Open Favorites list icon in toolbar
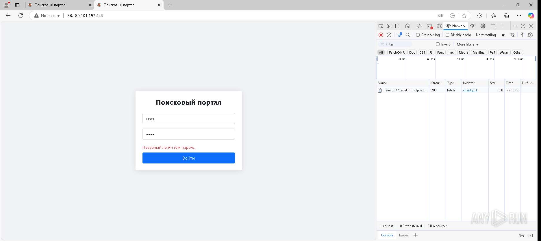Viewport: 541px width, 241px height. 493,16
